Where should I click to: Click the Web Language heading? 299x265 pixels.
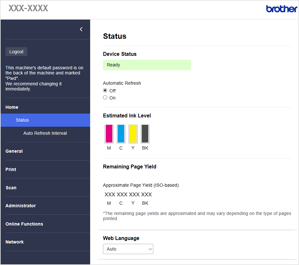[x=121, y=238]
